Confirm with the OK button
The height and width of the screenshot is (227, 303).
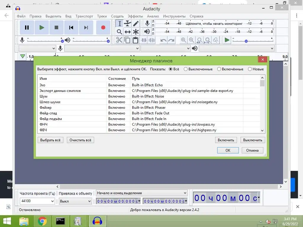(228, 150)
